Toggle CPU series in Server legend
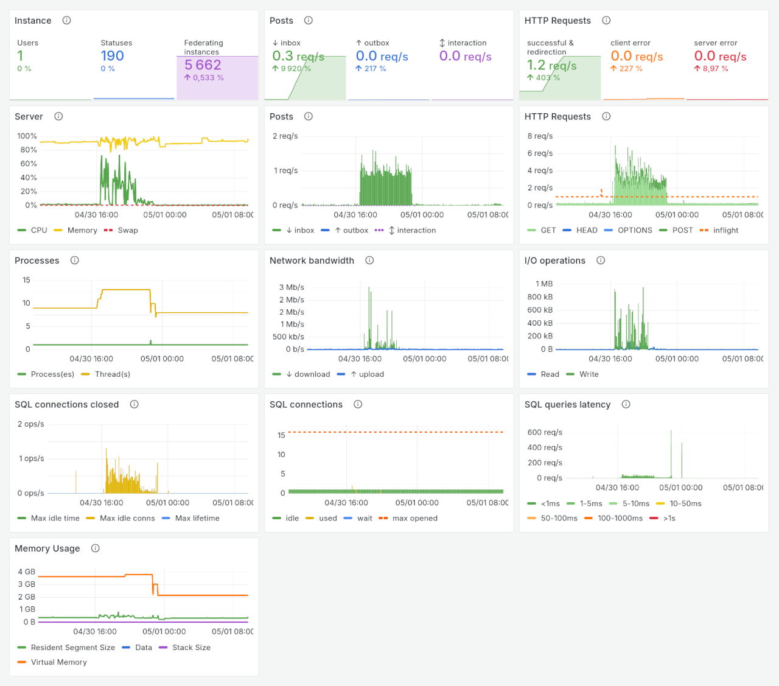Viewport: 779px width, 686px height. [38, 231]
